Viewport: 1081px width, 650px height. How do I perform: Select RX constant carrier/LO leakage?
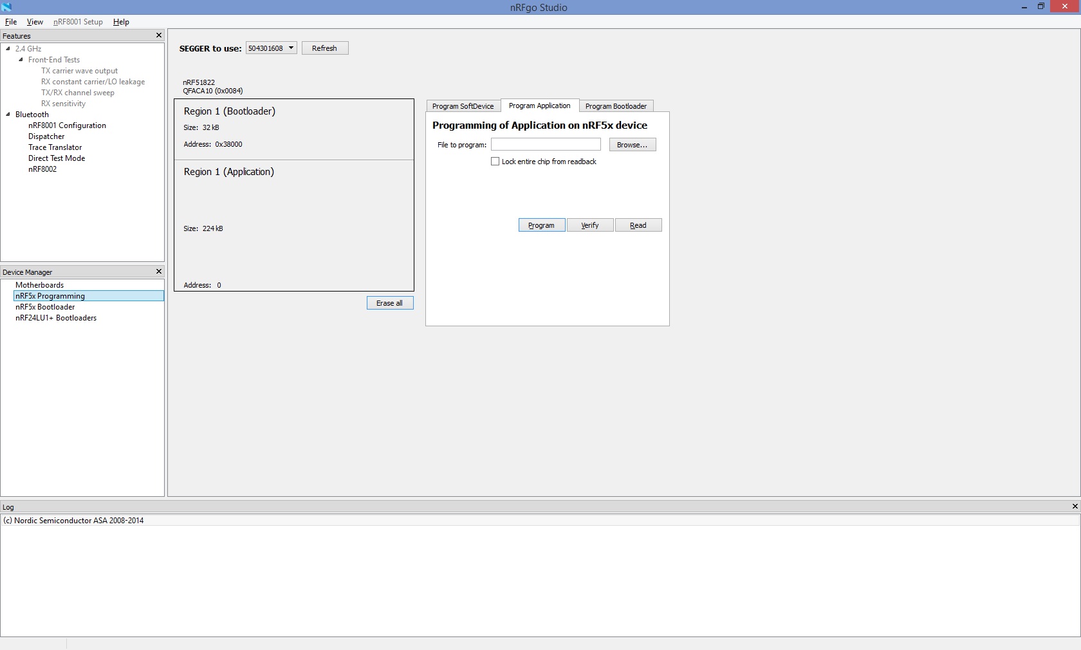coord(93,82)
